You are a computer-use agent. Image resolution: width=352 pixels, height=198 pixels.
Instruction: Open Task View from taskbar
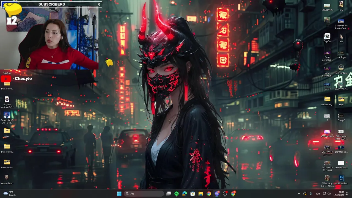169,194
